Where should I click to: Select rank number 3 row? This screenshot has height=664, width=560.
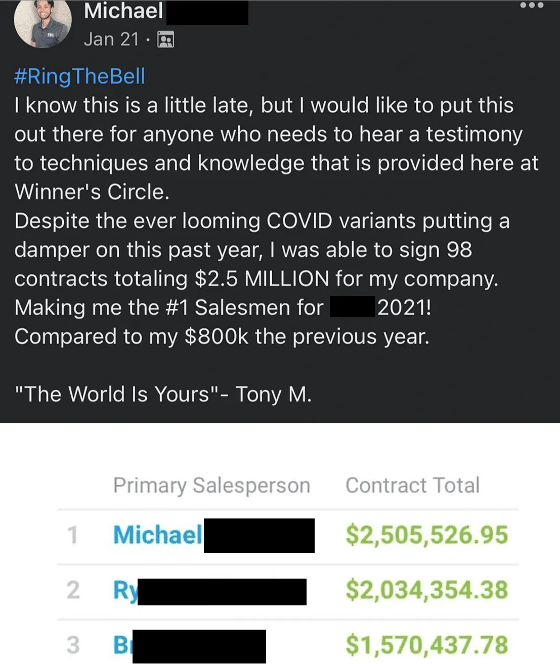(288, 642)
